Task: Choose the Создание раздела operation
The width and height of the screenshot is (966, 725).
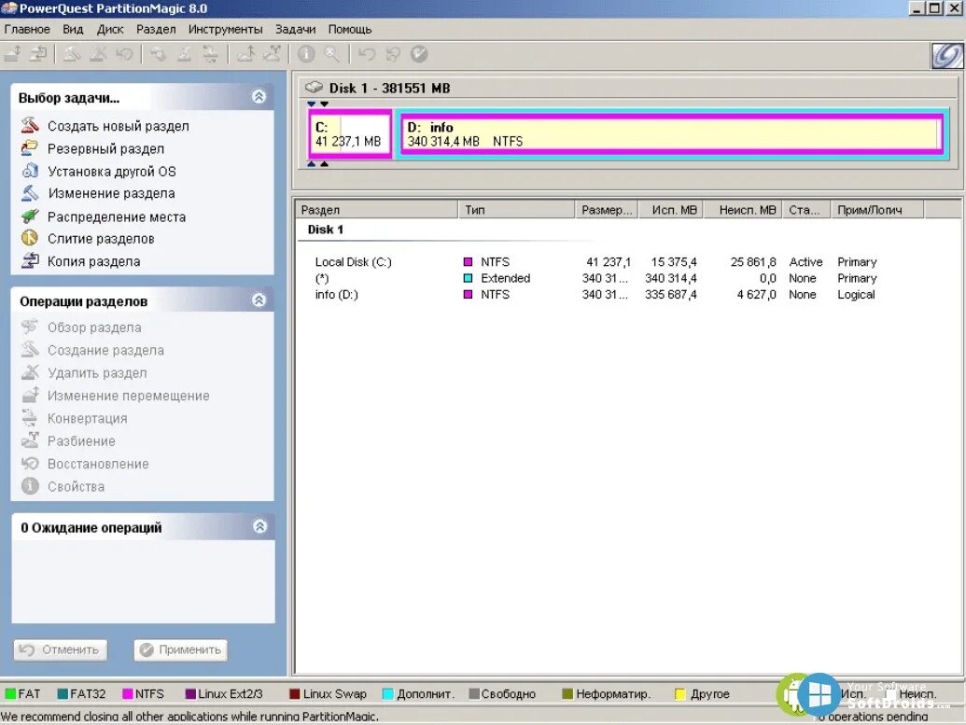Action: [106, 350]
